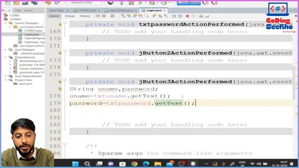Click the editor vertical scrollbar
Image resolution: width=299 pixels, height=168 pixels.
[294, 83]
